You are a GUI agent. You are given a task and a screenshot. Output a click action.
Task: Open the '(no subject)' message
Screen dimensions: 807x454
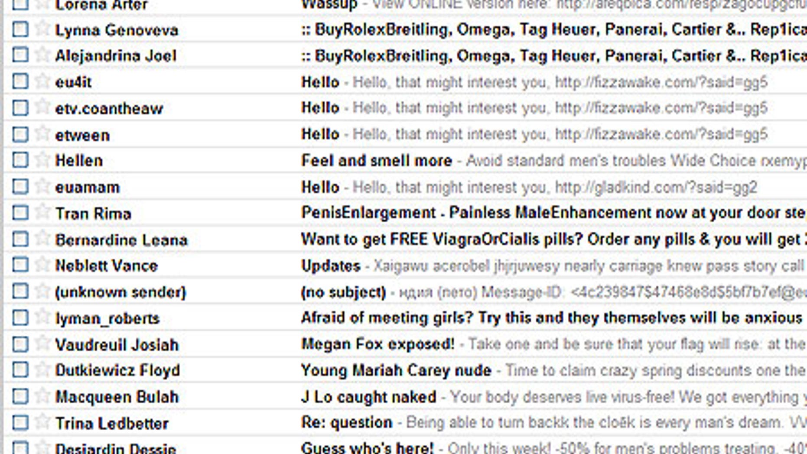[343, 292]
